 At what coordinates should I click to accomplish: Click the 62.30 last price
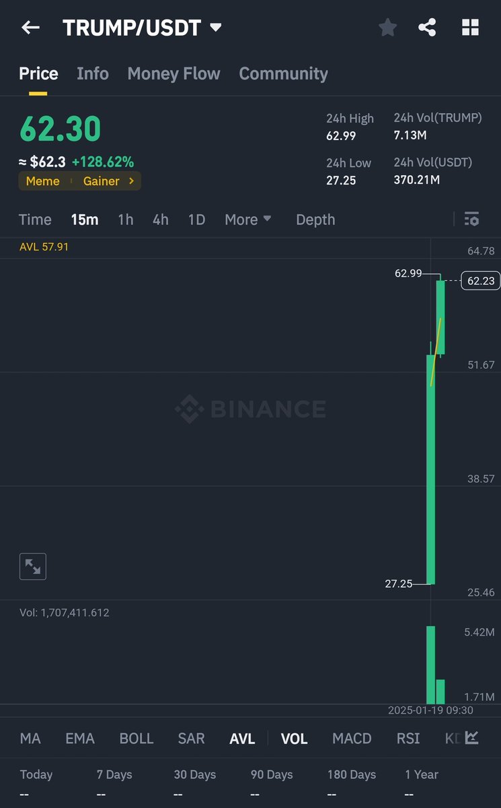[60, 129]
